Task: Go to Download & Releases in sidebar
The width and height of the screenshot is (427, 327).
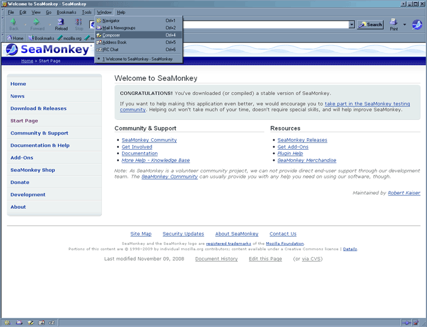Action: [38, 108]
